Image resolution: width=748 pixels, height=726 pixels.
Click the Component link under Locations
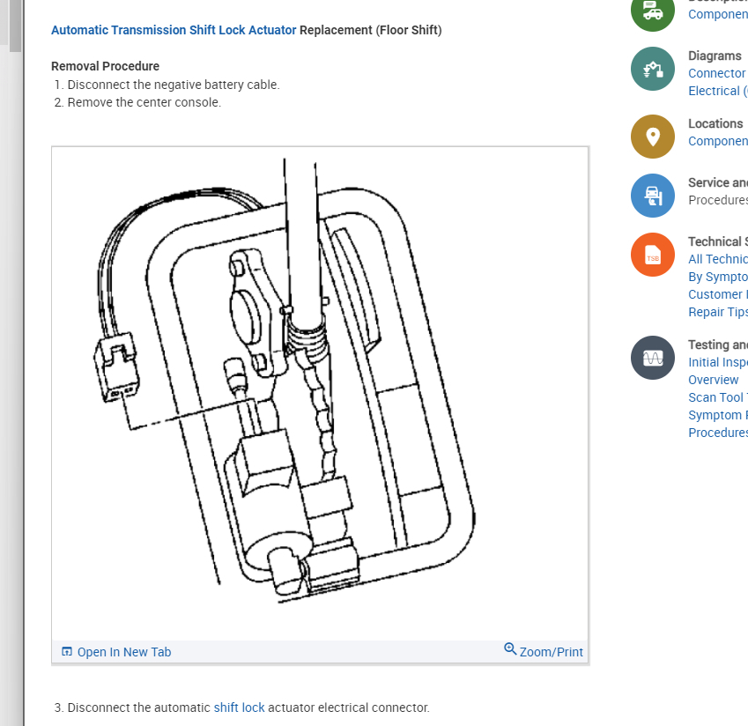(x=717, y=141)
